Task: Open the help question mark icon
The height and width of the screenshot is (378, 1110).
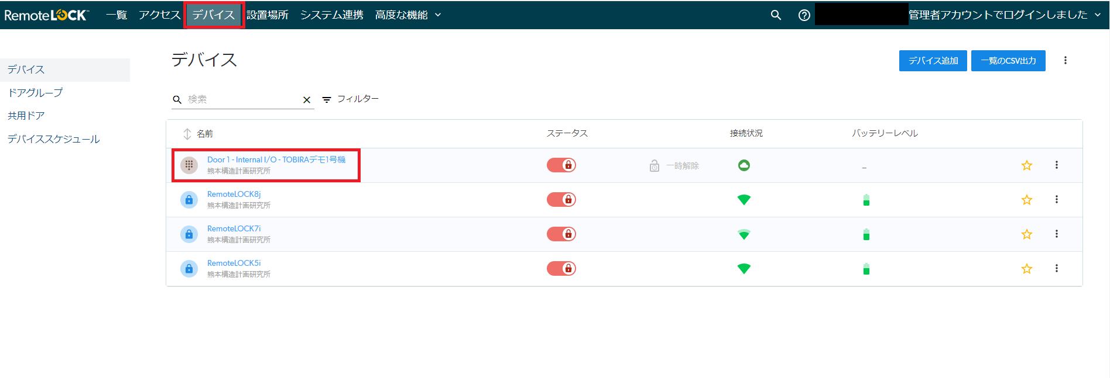Action: [804, 15]
